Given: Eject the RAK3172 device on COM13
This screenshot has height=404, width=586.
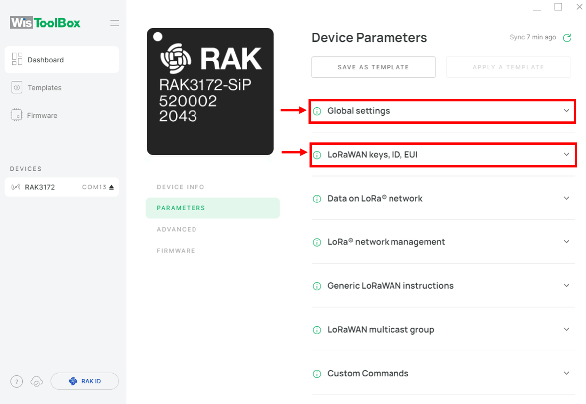Looking at the screenshot, I should pos(111,187).
